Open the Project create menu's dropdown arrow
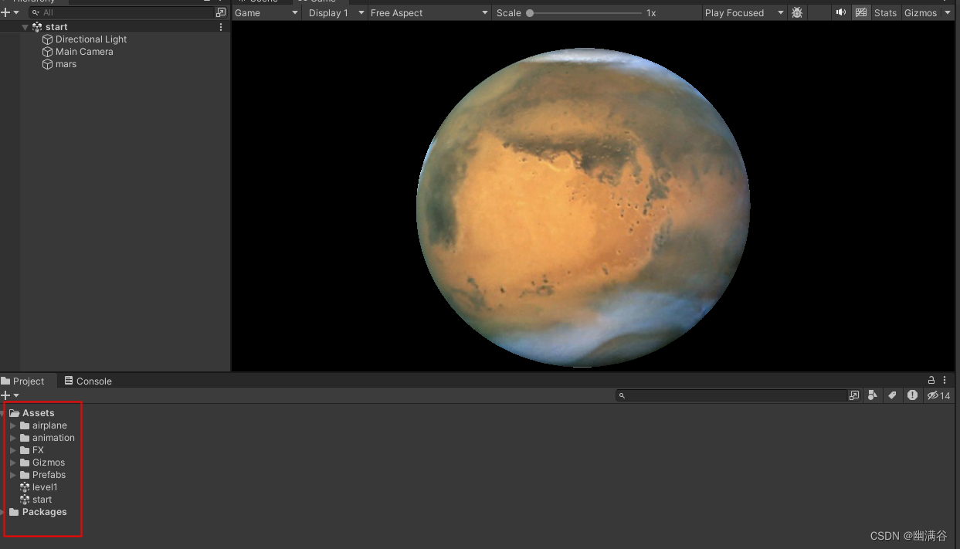Viewport: 960px width, 549px height. click(x=16, y=395)
